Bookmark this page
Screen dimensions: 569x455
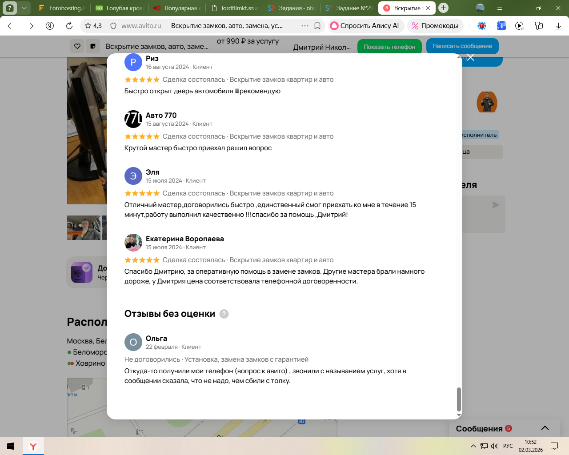pyautogui.click(x=317, y=26)
